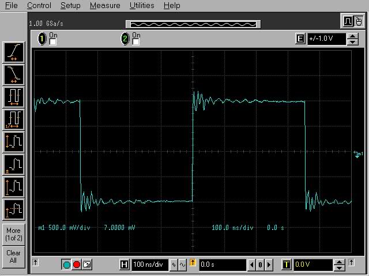This screenshot has width=369, height=276.
Task: Move horizontal position right with right arrow
Action: pyautogui.click(x=269, y=265)
